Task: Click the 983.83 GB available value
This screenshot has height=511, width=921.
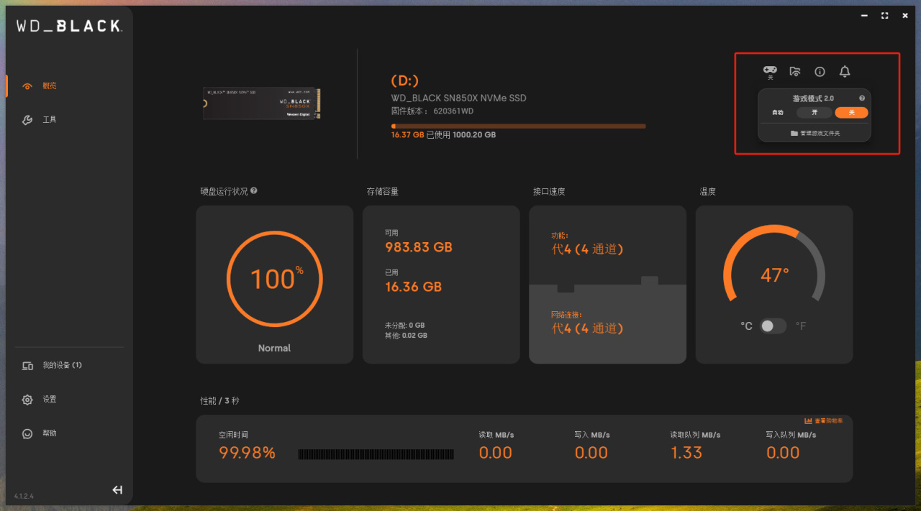Action: (x=419, y=247)
